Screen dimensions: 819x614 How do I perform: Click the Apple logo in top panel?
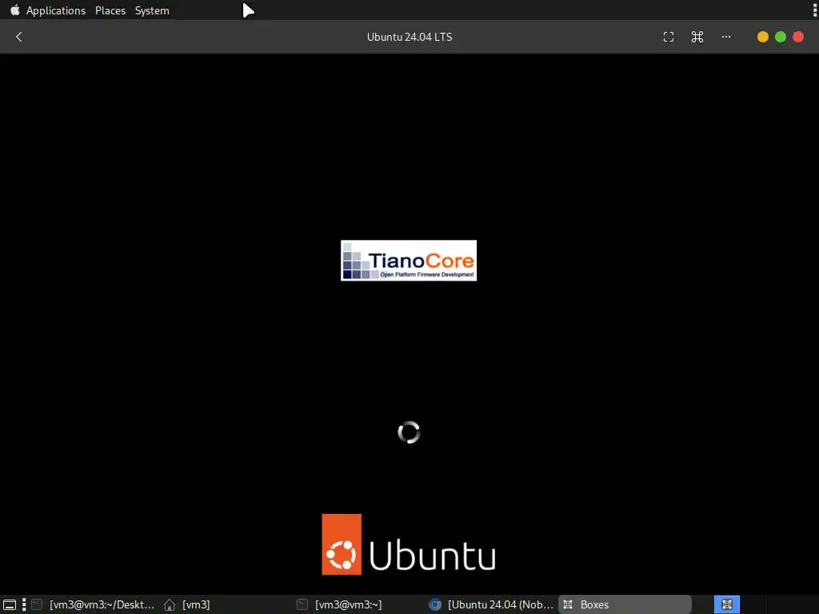click(x=14, y=10)
